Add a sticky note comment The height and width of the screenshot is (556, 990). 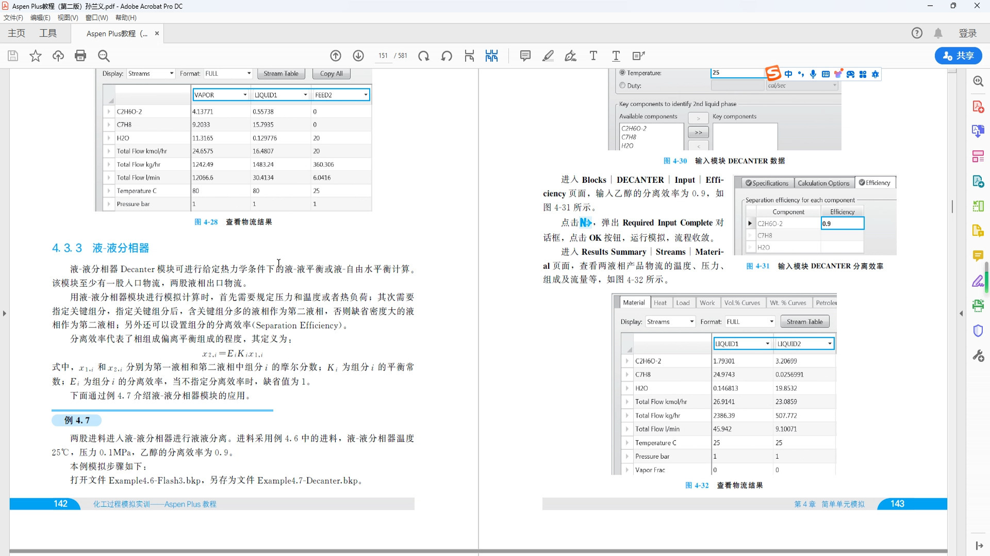(x=525, y=56)
